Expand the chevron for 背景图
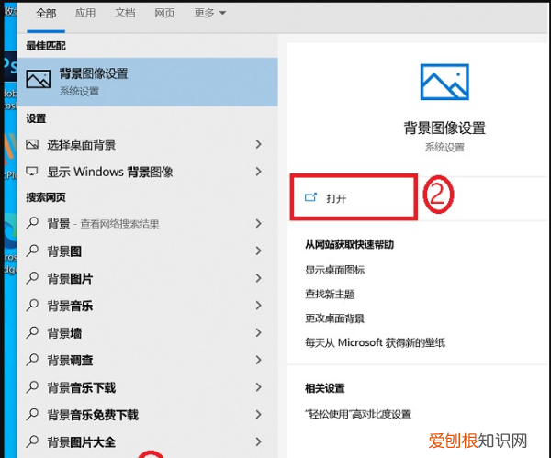The height and width of the screenshot is (458, 551). 259,251
